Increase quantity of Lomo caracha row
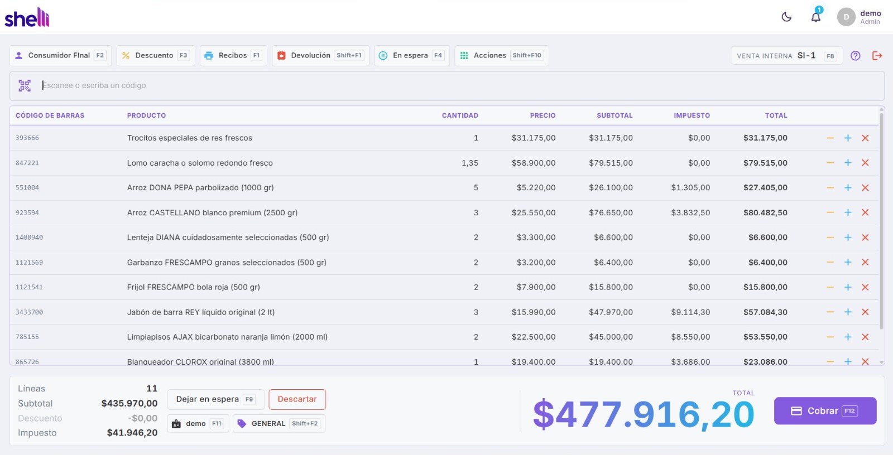Viewport: 893px width, 455px height. click(848, 163)
